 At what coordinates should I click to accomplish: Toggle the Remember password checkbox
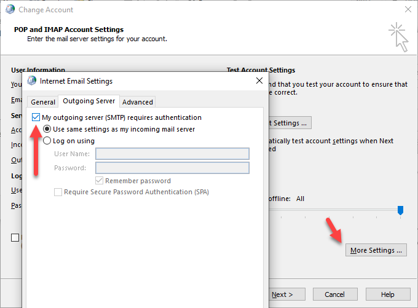coord(99,181)
